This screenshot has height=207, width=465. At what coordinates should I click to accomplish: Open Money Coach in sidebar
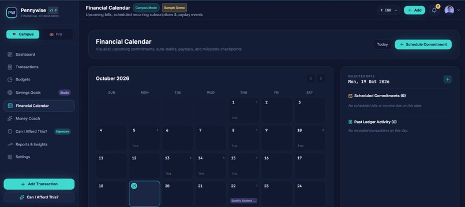pyautogui.click(x=39, y=118)
